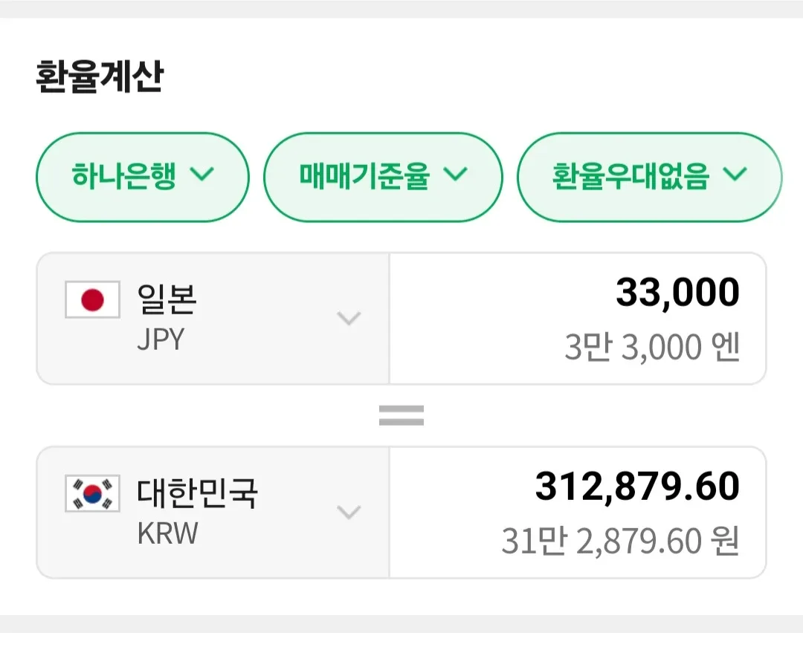Click the JPY currency code

161,339
